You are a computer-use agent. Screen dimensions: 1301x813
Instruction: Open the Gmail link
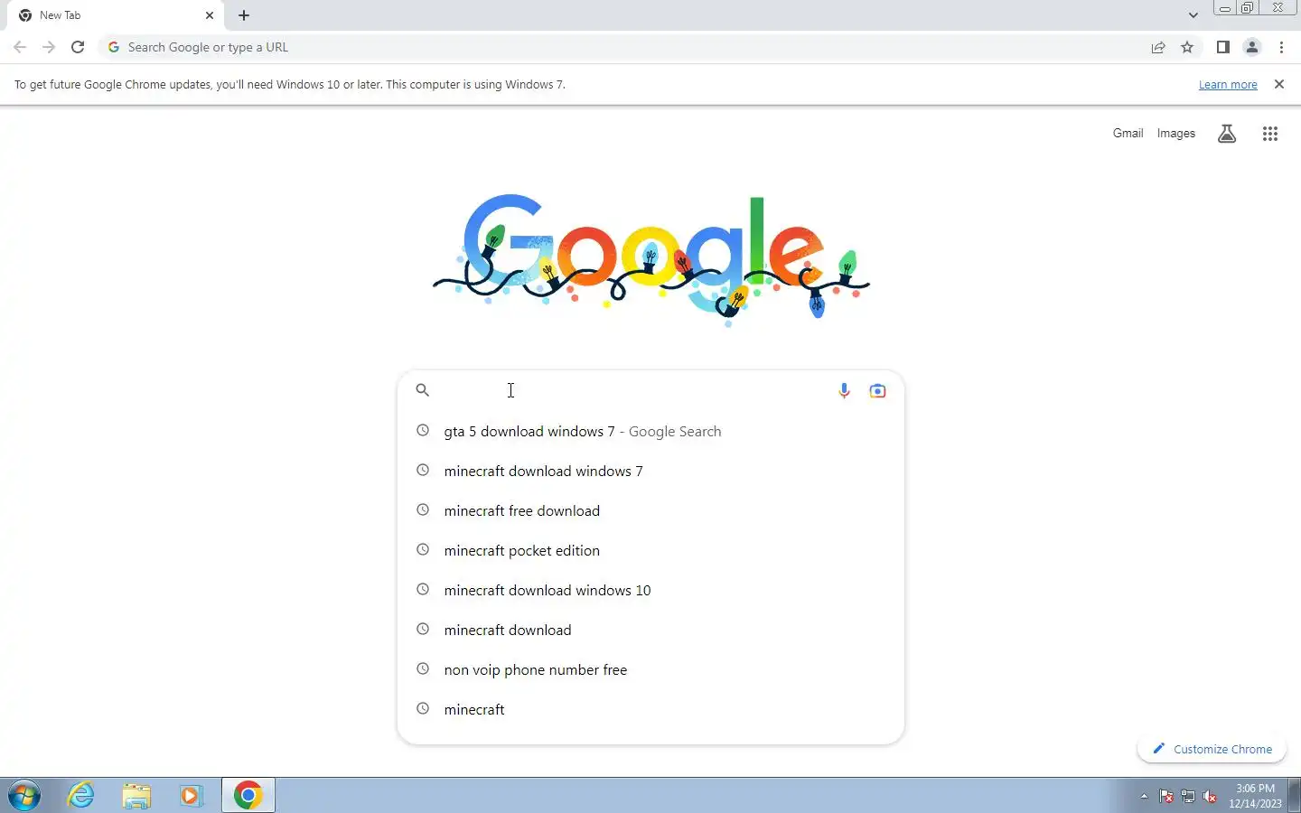[1128, 133]
